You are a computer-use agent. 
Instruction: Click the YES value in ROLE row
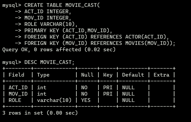tap(86, 100)
